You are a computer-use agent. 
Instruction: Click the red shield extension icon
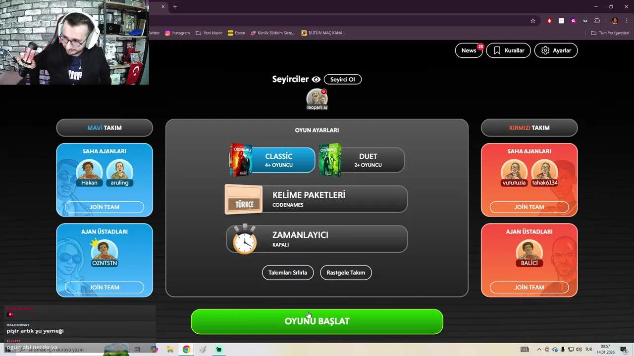[x=549, y=21]
